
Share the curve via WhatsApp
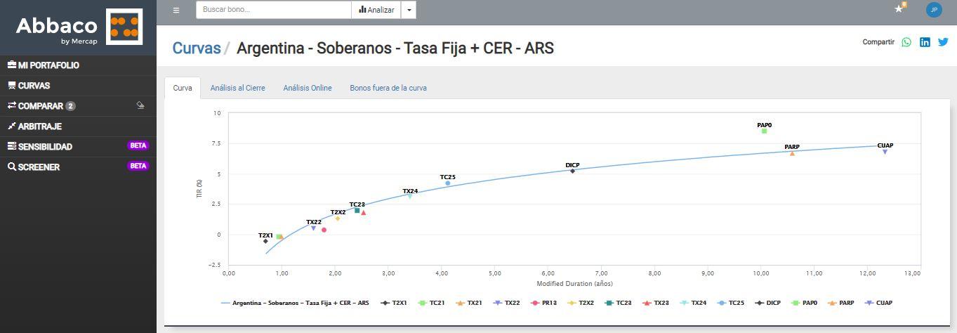(906, 42)
